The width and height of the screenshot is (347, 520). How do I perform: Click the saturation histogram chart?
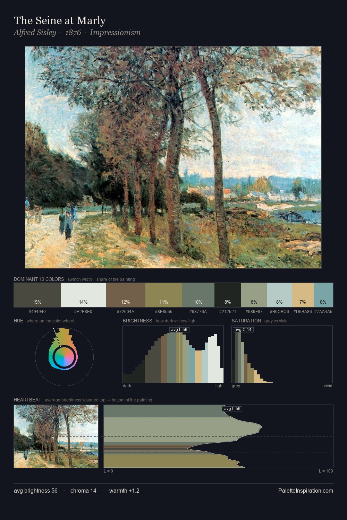(x=282, y=354)
